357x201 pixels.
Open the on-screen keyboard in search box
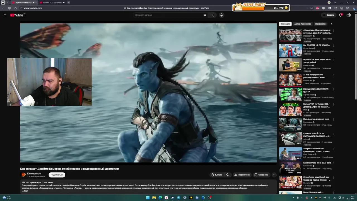pos(205,15)
